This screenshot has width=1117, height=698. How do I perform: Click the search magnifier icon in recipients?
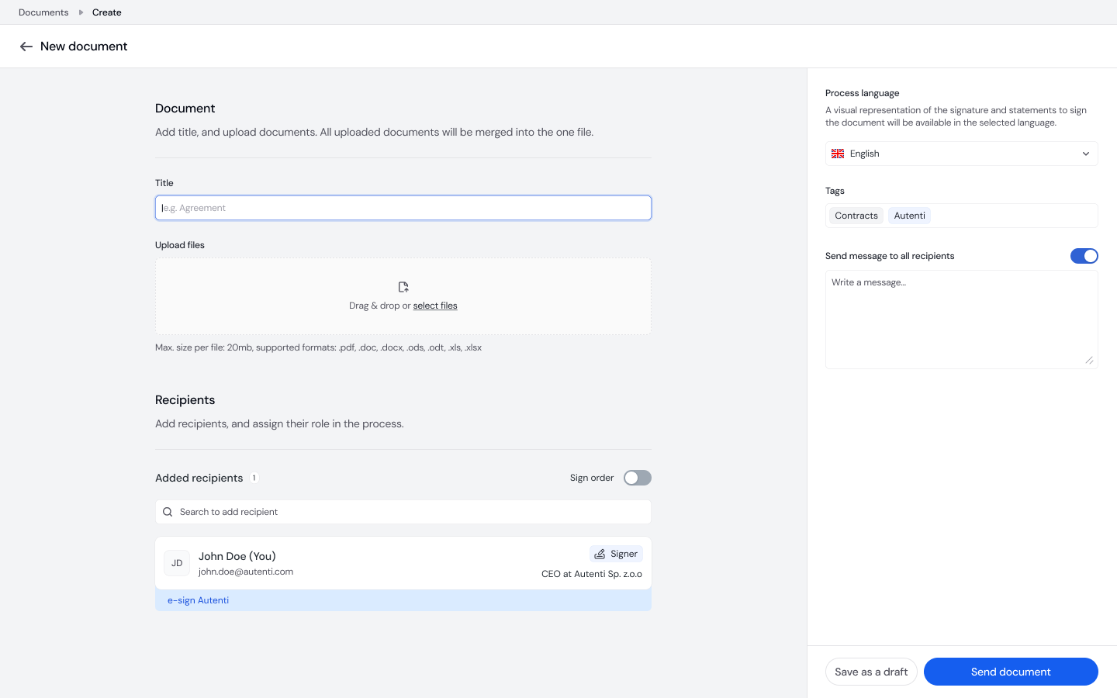168,512
